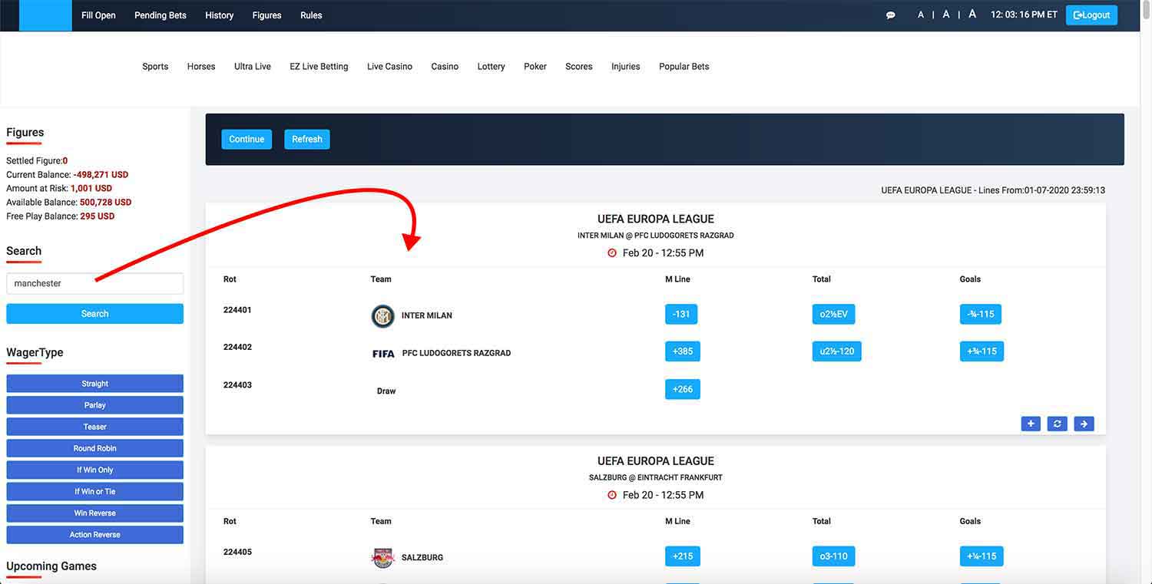Go to Injuries section
This screenshot has width=1152, height=584.
tap(626, 67)
